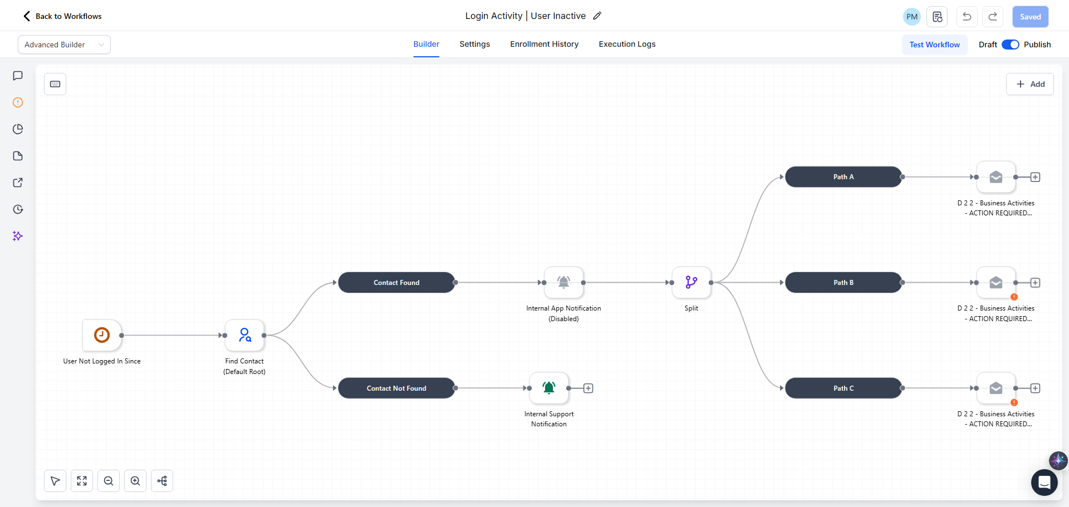1069x507 pixels.
Task: Click the Publish label
Action: tap(1037, 45)
